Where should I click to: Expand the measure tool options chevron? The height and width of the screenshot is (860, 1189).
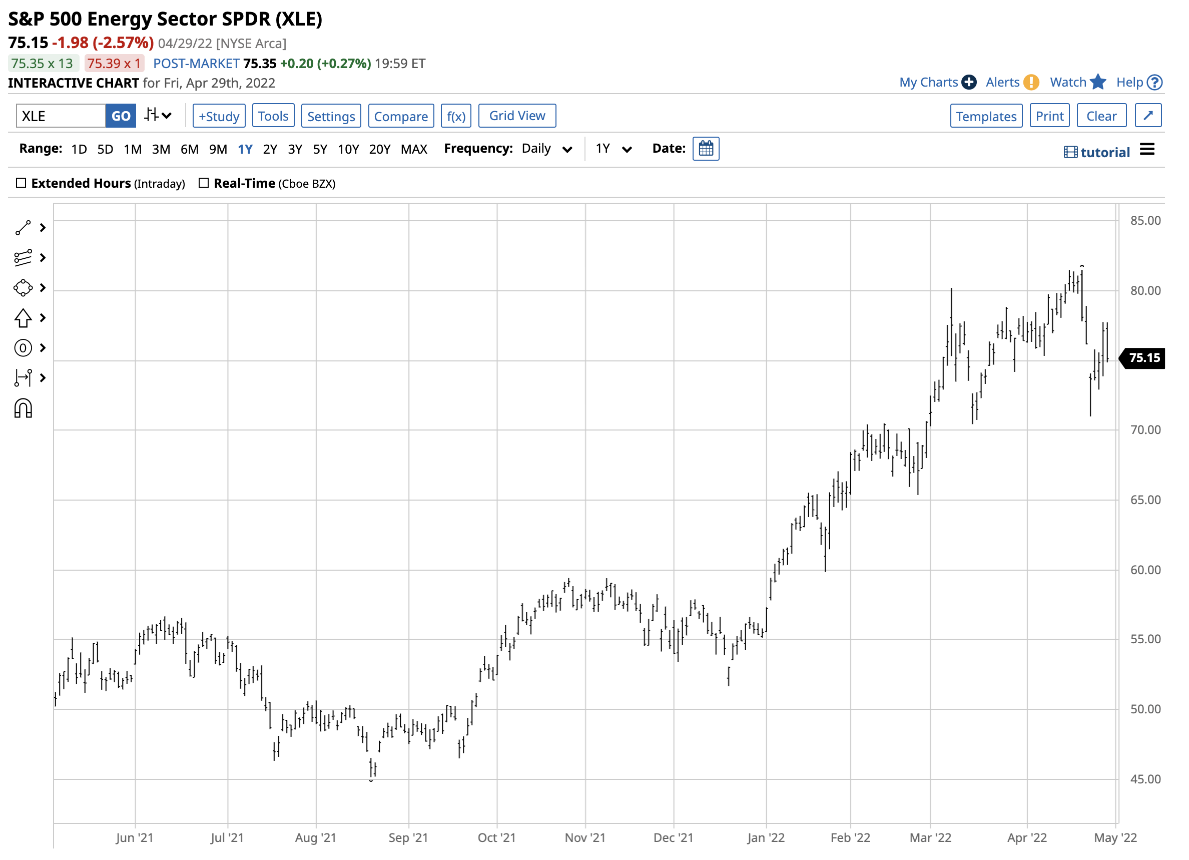point(43,378)
